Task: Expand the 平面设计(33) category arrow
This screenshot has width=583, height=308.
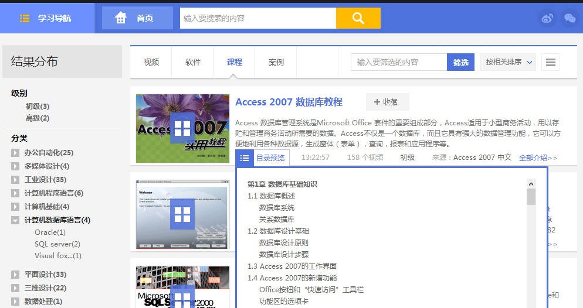Action: coord(15,275)
